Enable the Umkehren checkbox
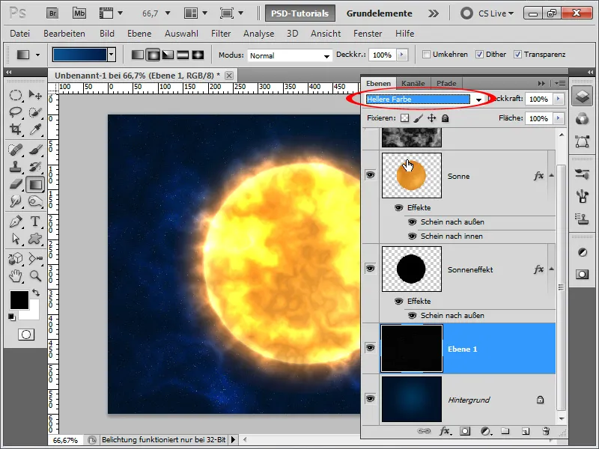The height and width of the screenshot is (449, 599). point(426,54)
